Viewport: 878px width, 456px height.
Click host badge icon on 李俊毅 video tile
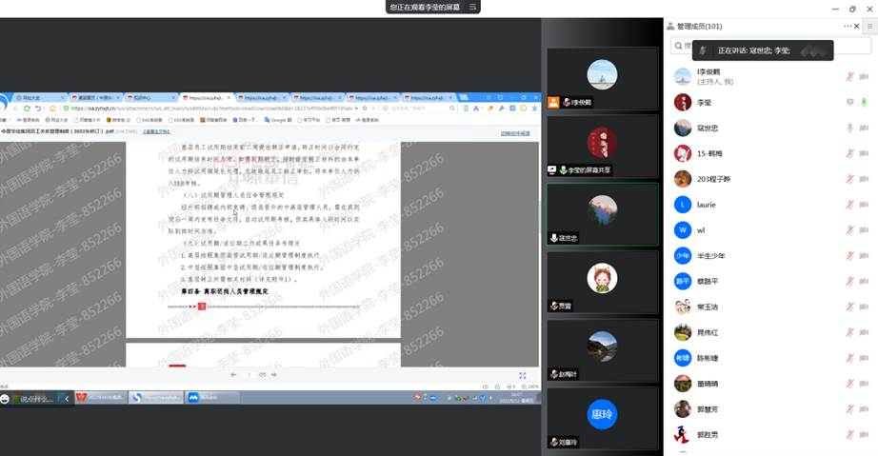coord(552,102)
